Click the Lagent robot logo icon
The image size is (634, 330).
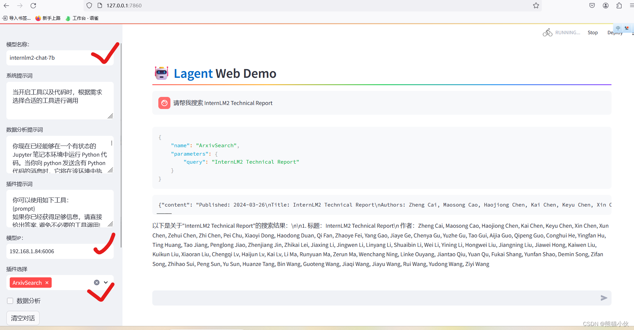(161, 73)
